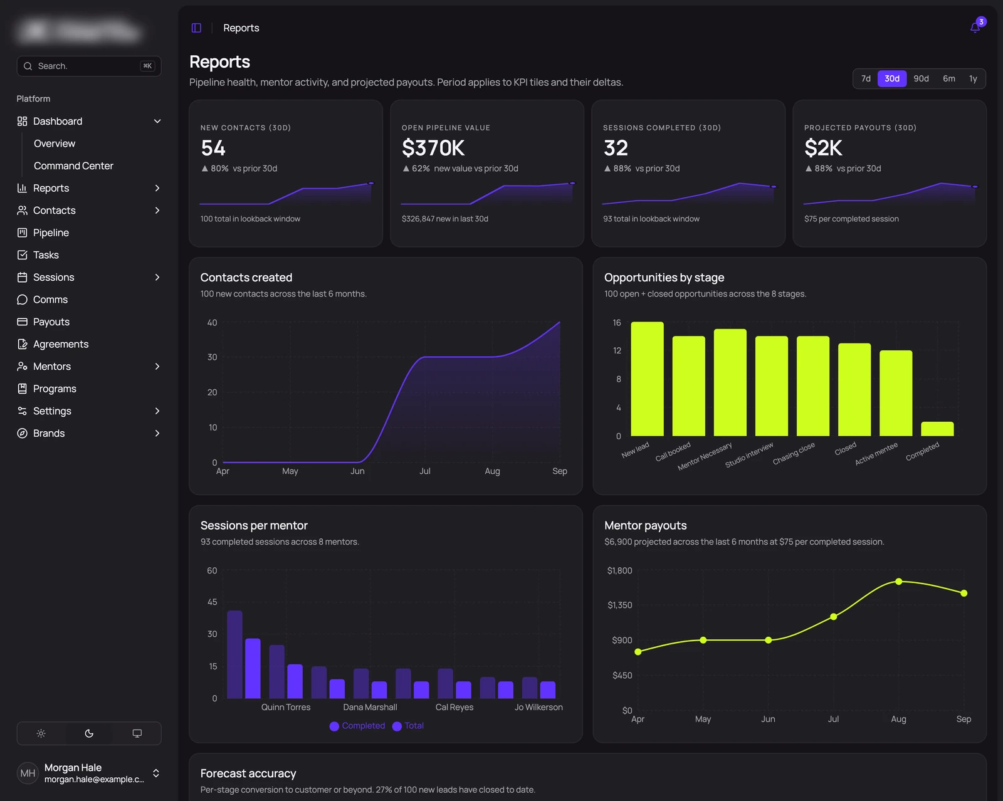Select the 1y period
The width and height of the screenshot is (1003, 801).
973,78
